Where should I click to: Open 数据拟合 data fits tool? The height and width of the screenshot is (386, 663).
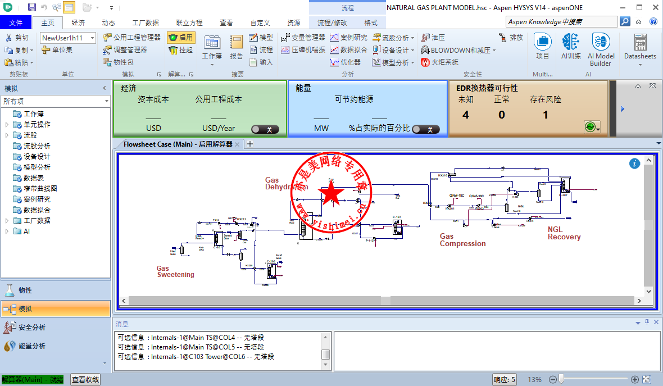349,50
